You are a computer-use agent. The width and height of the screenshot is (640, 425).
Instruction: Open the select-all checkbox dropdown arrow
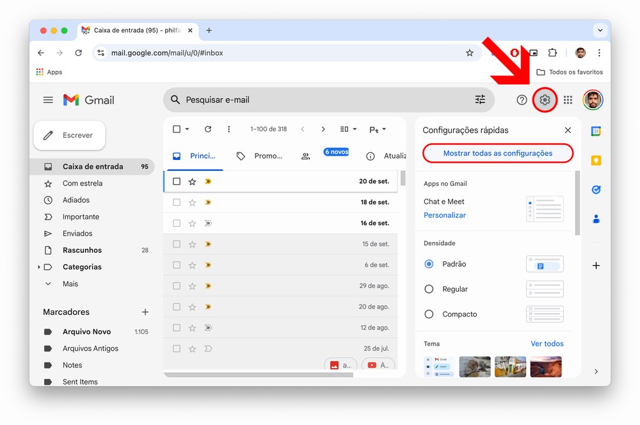point(187,129)
